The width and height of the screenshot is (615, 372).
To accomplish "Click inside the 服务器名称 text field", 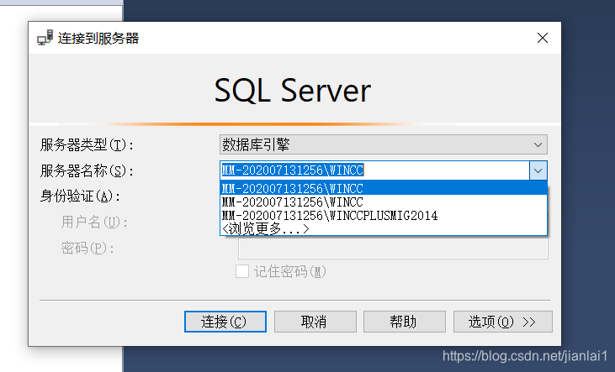I will point(374,170).
